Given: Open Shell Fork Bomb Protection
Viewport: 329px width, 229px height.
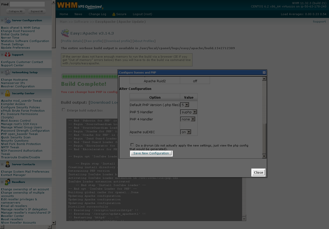Looking at the screenshot, I should 21,144.
